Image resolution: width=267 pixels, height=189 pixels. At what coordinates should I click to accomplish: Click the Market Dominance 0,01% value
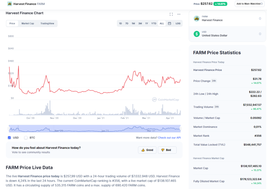point(257,127)
